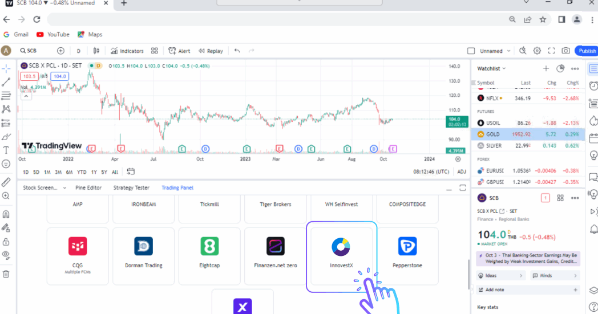This screenshot has width=598, height=314.
Task: Switch to Strategy Tester tab
Action: (131, 188)
